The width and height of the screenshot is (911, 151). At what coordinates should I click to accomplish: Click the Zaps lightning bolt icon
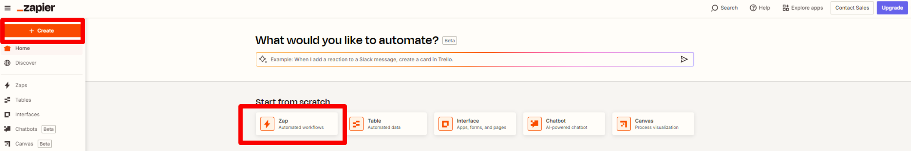coord(7,85)
